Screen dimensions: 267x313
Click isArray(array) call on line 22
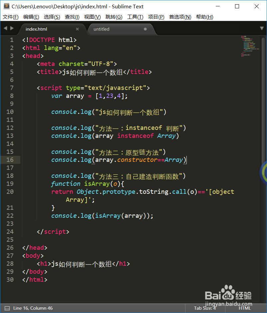121,216
